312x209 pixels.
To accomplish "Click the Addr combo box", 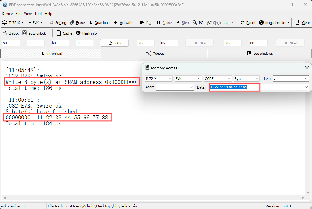I will 175,87.
